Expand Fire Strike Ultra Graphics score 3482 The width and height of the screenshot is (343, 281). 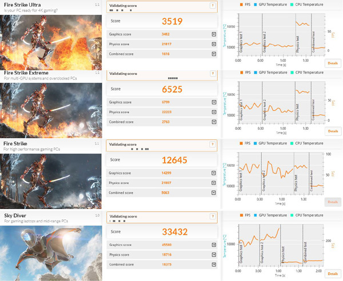(214, 34)
